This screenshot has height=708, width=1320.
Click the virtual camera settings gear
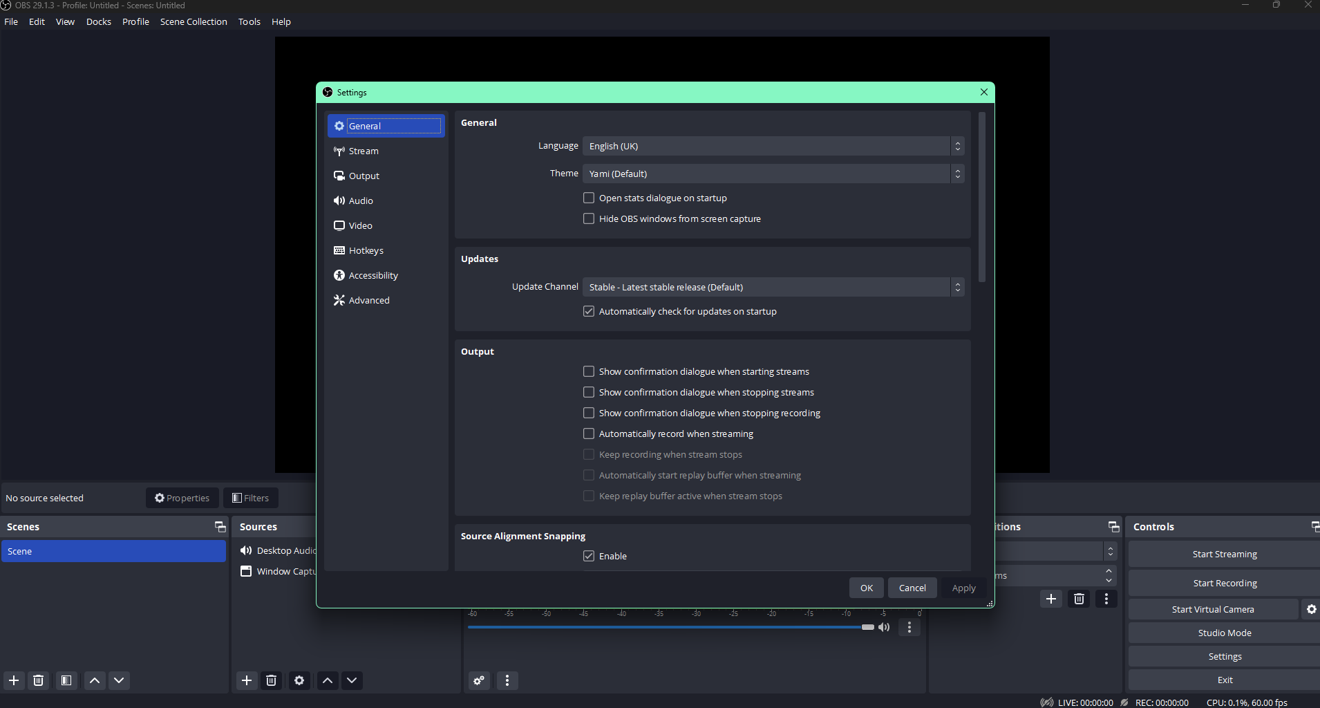pyautogui.click(x=1311, y=609)
